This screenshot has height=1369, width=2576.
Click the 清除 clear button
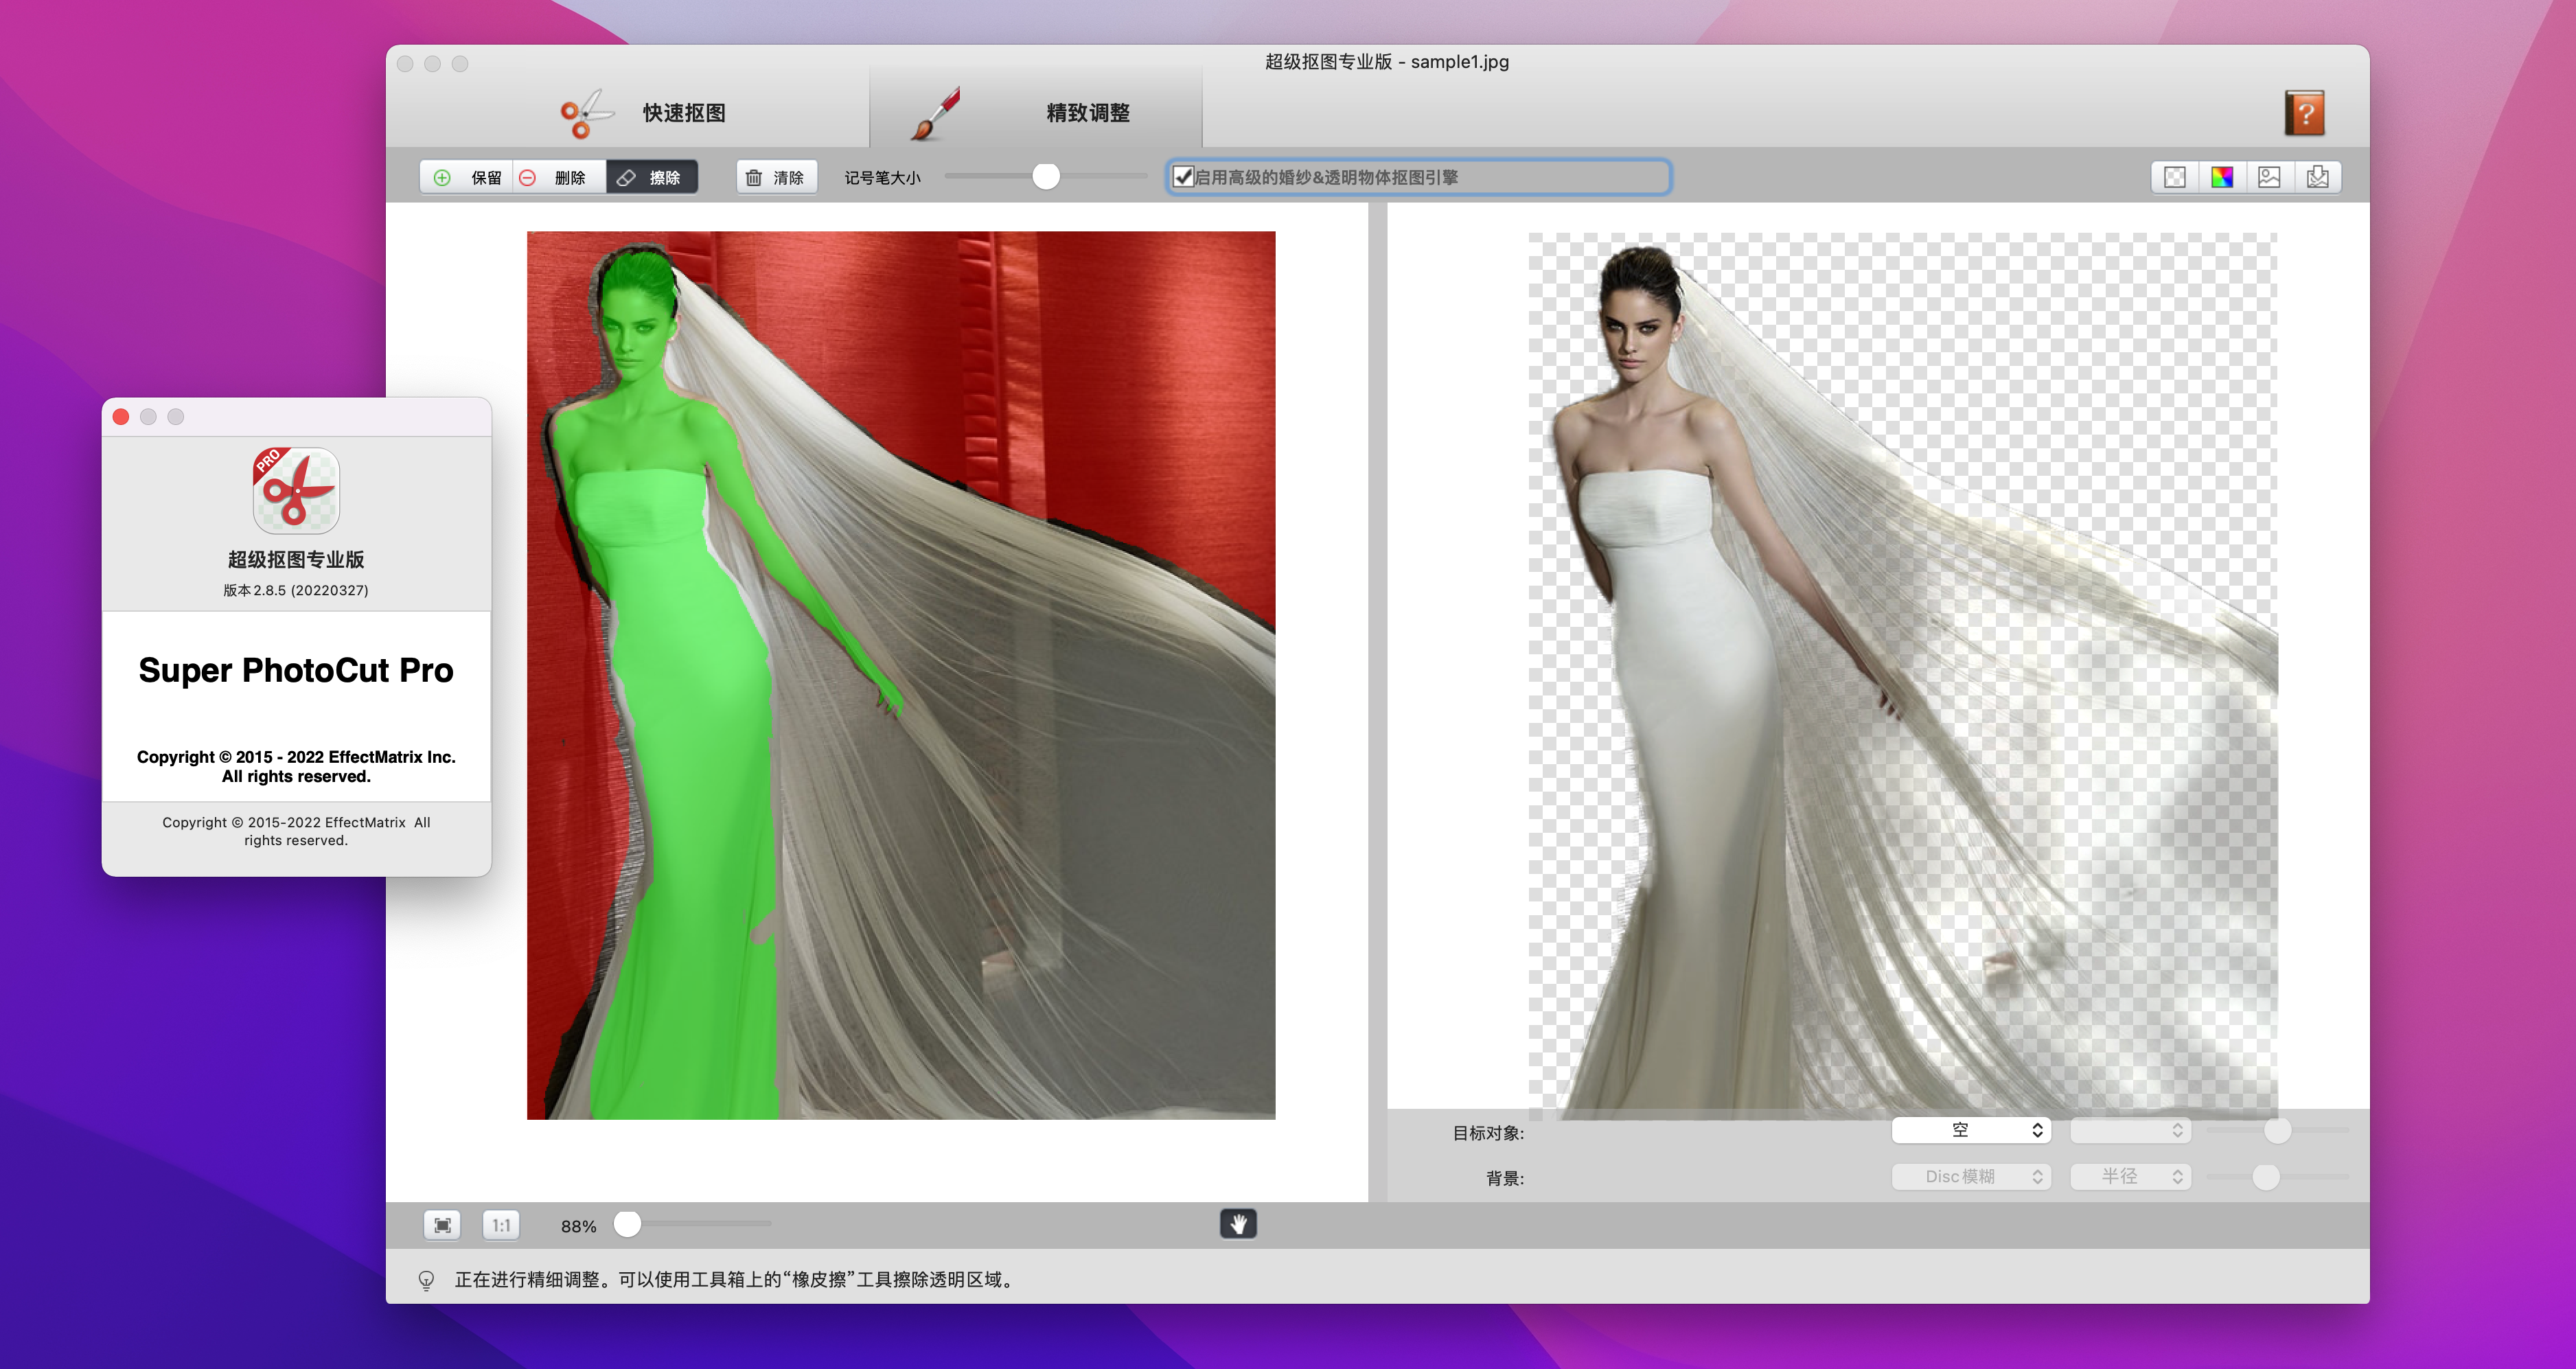point(776,177)
